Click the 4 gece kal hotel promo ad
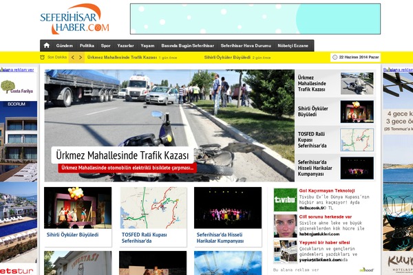413x275 pixels. (x=399, y=121)
